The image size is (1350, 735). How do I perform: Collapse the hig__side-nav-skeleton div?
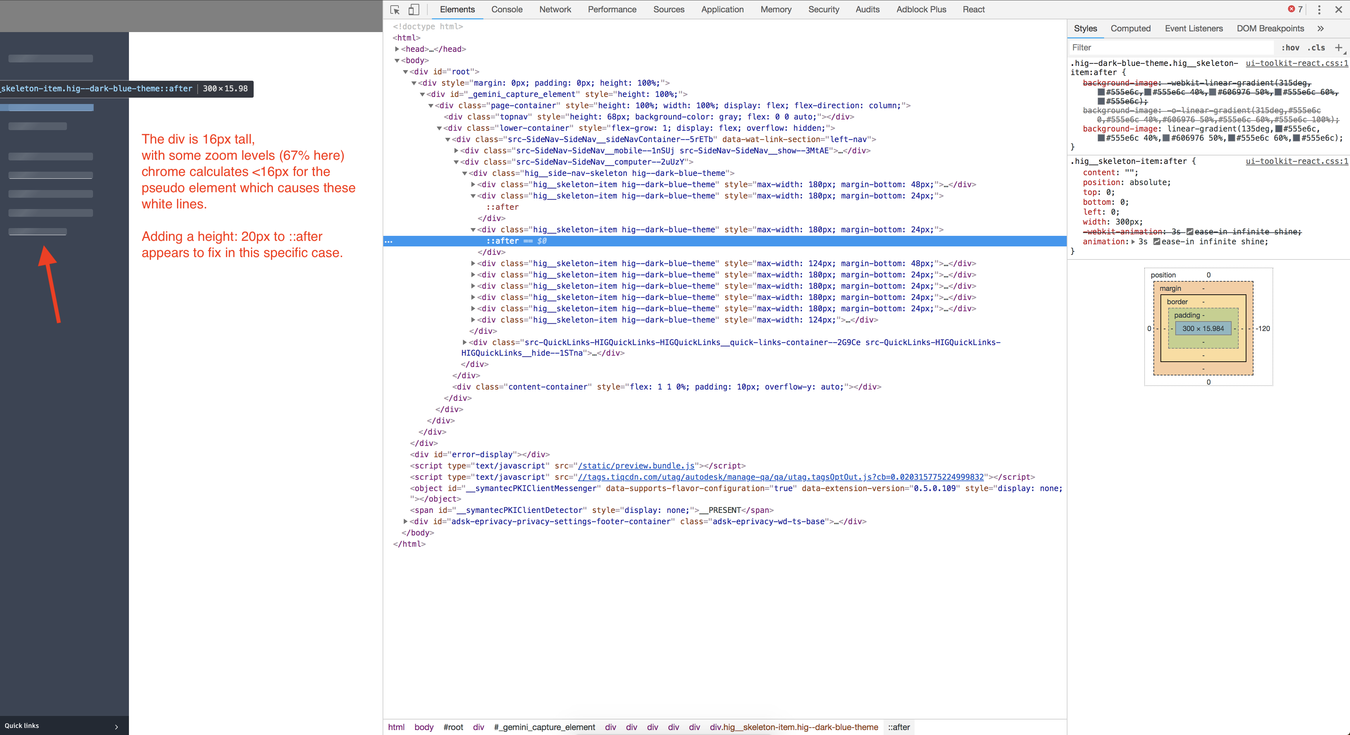[x=464, y=173]
